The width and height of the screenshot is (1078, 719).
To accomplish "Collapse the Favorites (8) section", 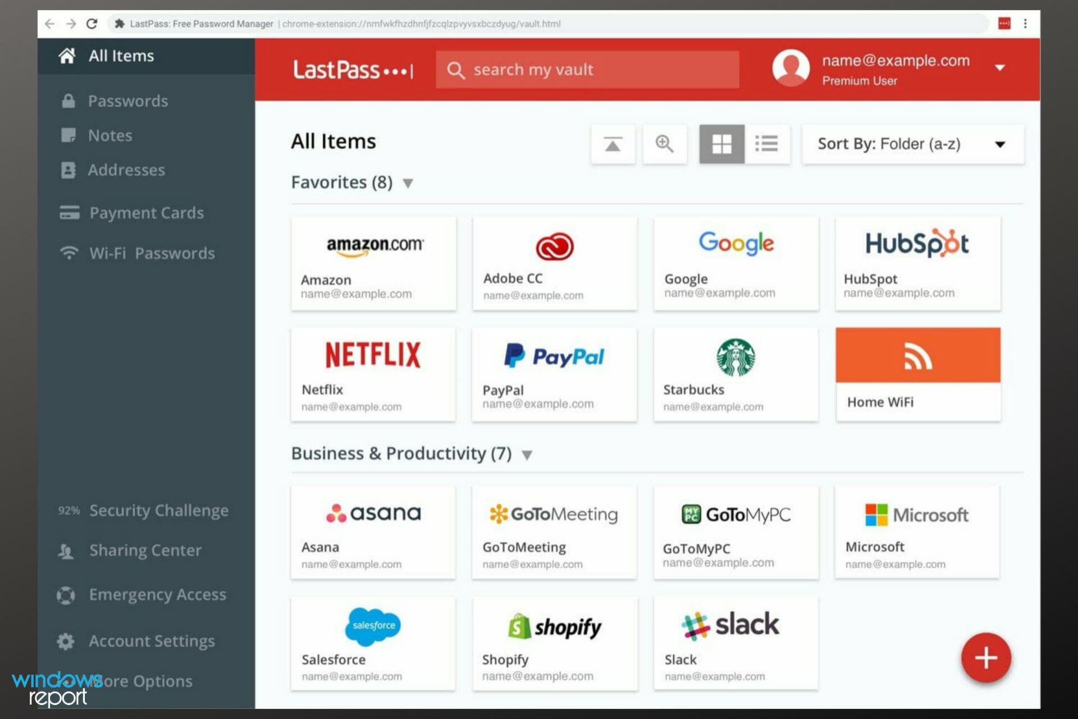I will tap(408, 183).
